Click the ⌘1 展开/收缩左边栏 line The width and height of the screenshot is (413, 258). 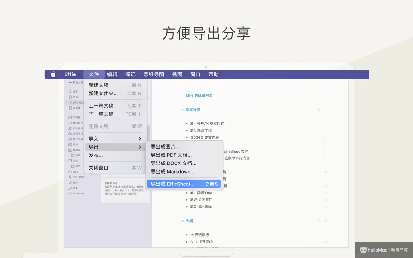[x=207, y=124]
